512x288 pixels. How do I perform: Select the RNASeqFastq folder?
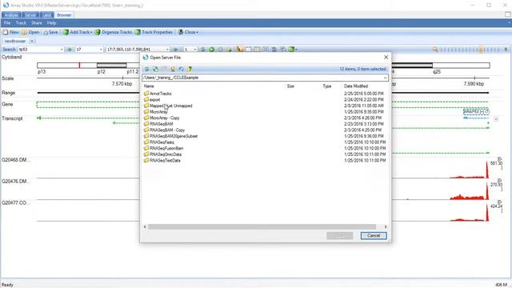pos(159,142)
